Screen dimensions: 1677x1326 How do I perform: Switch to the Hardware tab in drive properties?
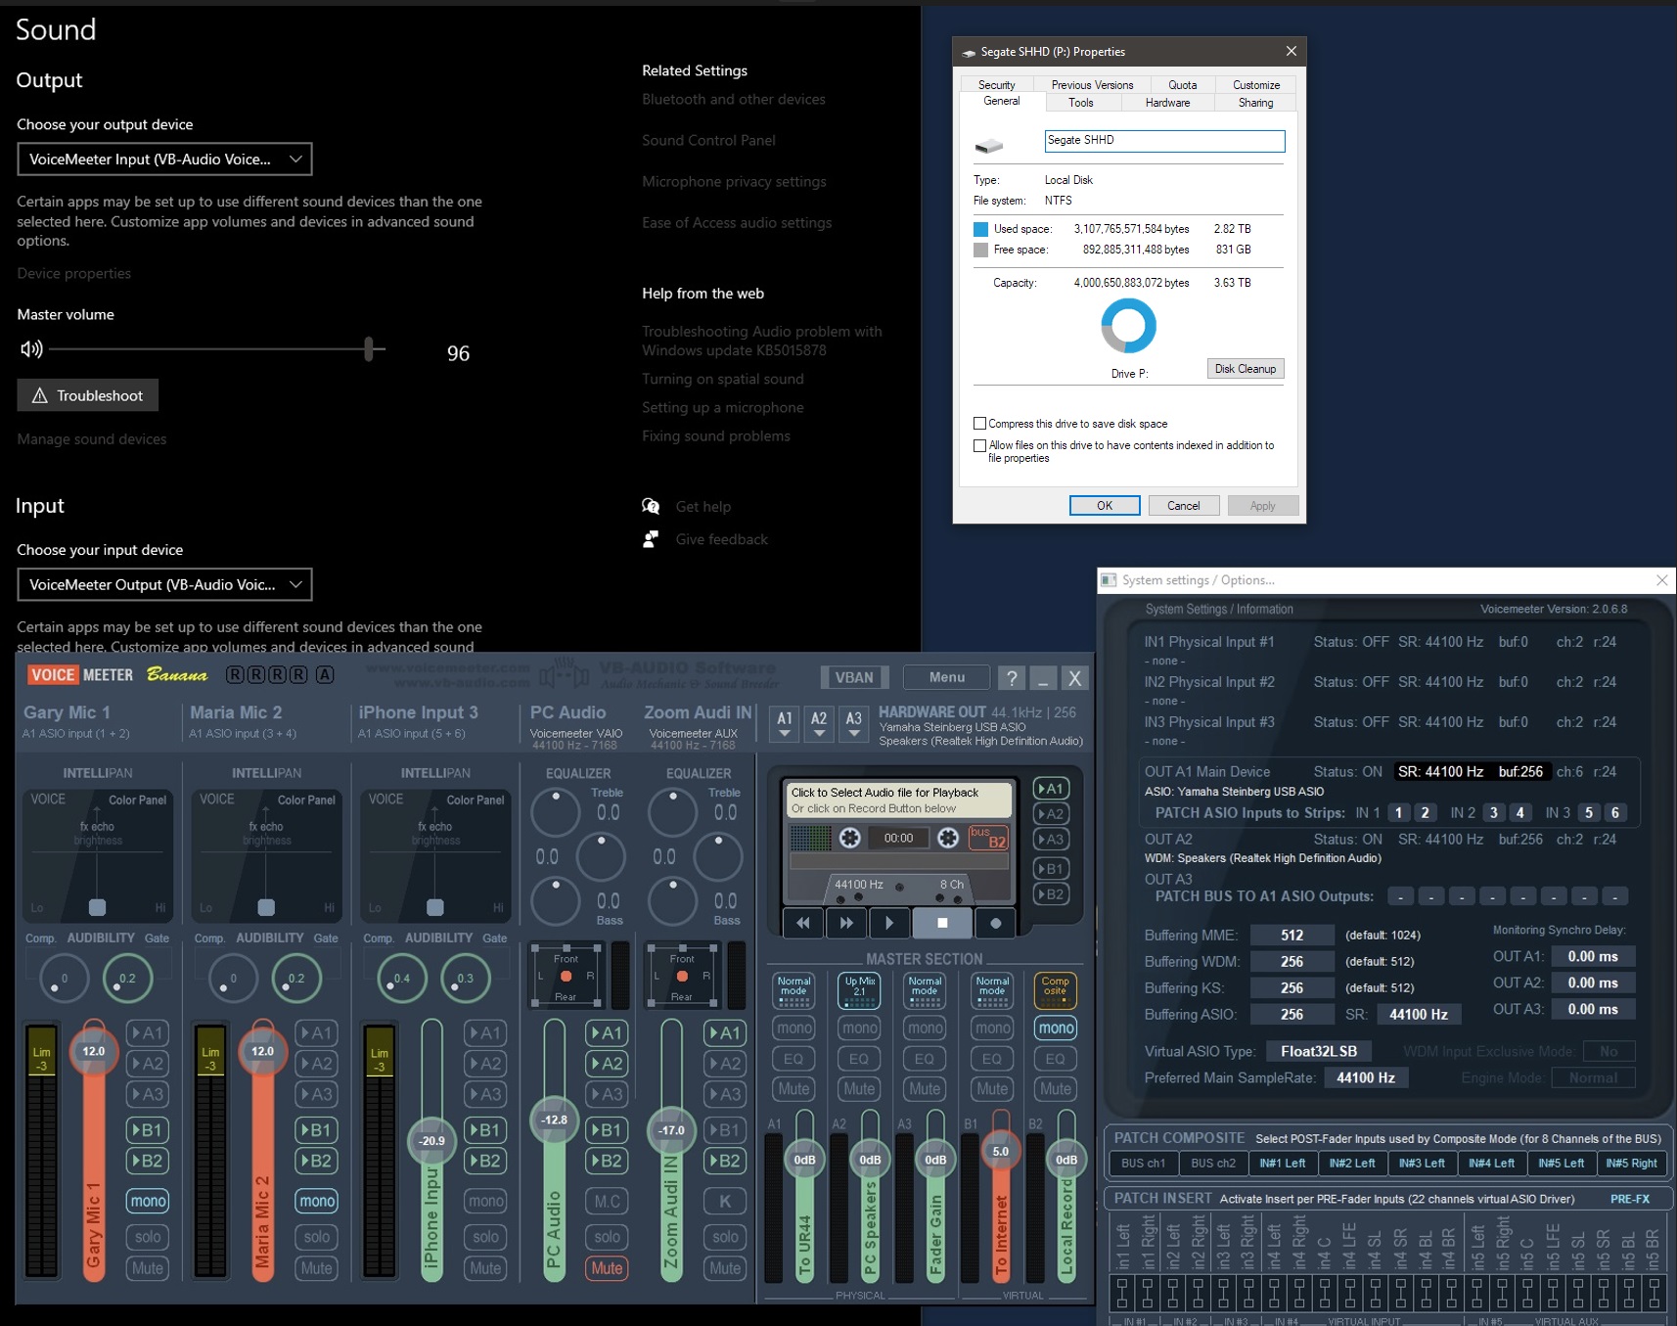pos(1166,103)
